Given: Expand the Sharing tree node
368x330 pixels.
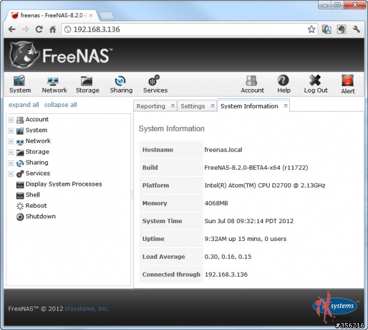Looking at the screenshot, I should click(11, 163).
